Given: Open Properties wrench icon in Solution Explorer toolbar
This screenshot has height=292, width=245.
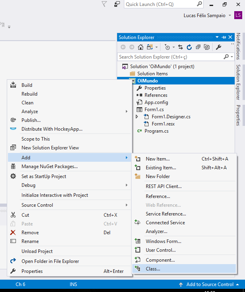Looking at the screenshot, I should click(x=218, y=47).
